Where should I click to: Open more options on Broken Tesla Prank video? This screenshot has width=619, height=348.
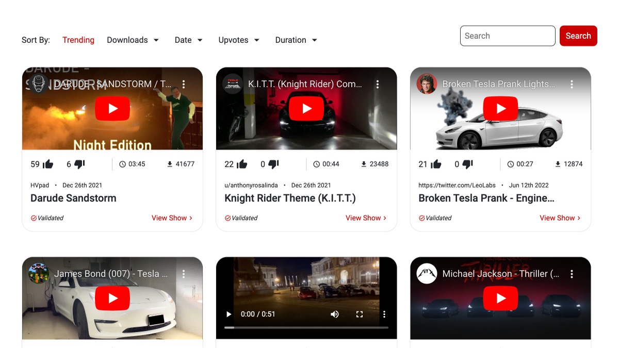[572, 84]
